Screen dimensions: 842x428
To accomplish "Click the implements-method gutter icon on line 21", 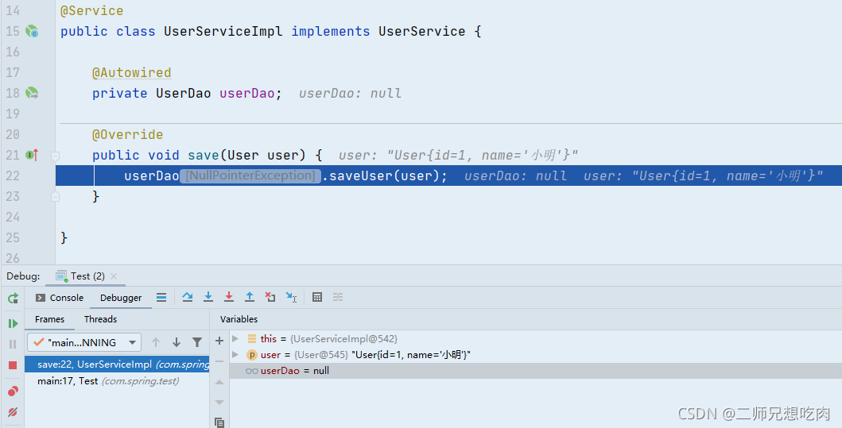I will (x=33, y=155).
